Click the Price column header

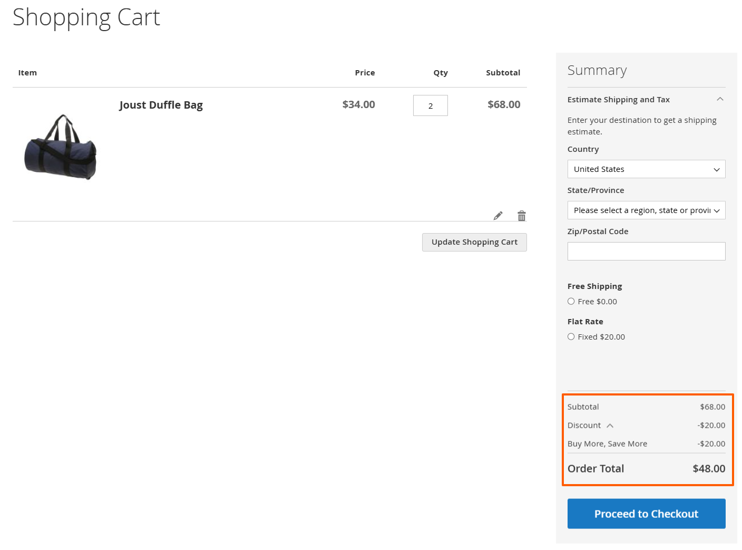click(365, 73)
